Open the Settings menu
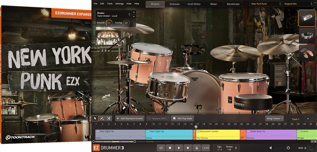 click(x=119, y=4)
